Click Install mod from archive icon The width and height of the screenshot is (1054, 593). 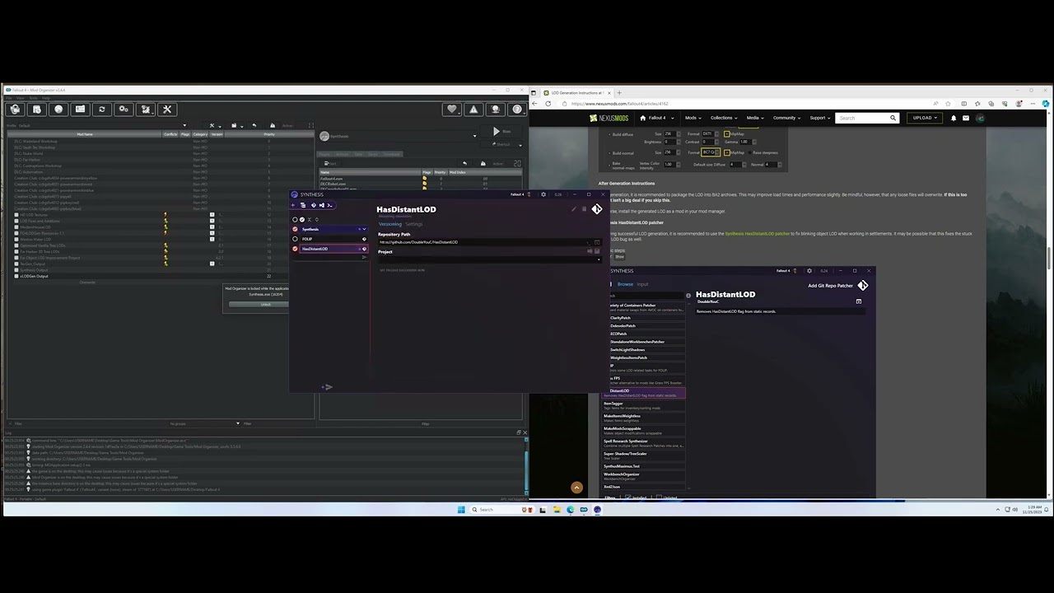[36, 109]
